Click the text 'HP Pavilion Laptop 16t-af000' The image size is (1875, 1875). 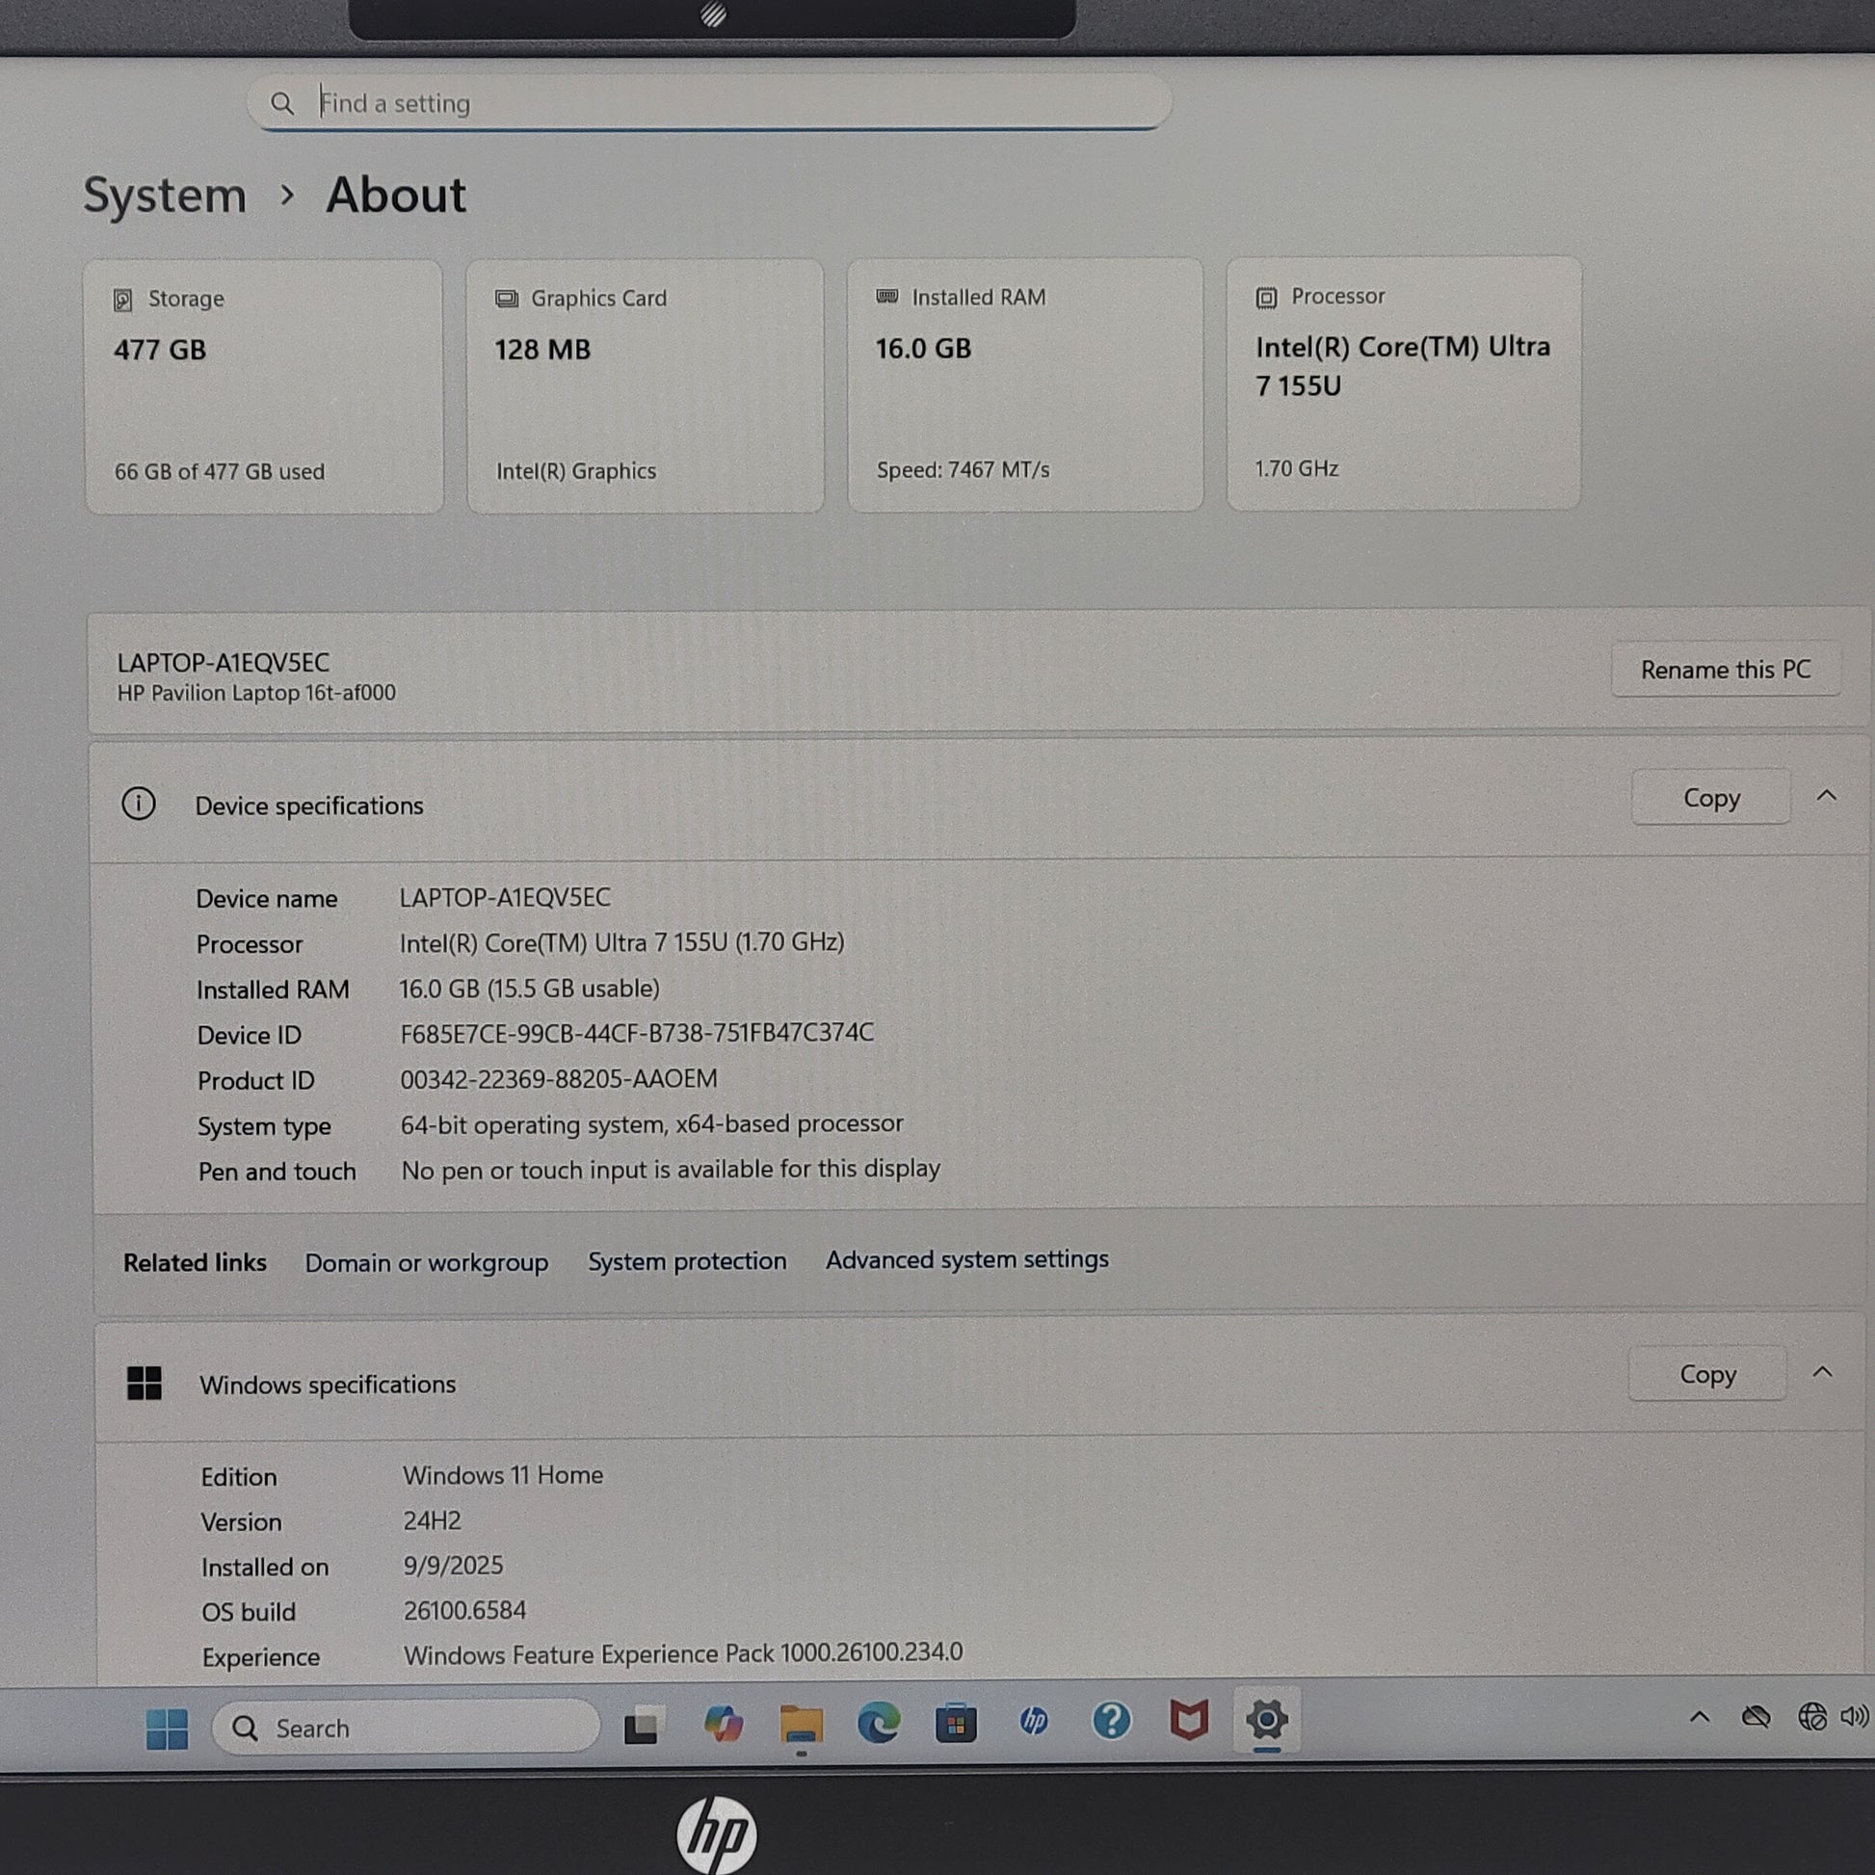click(x=256, y=693)
